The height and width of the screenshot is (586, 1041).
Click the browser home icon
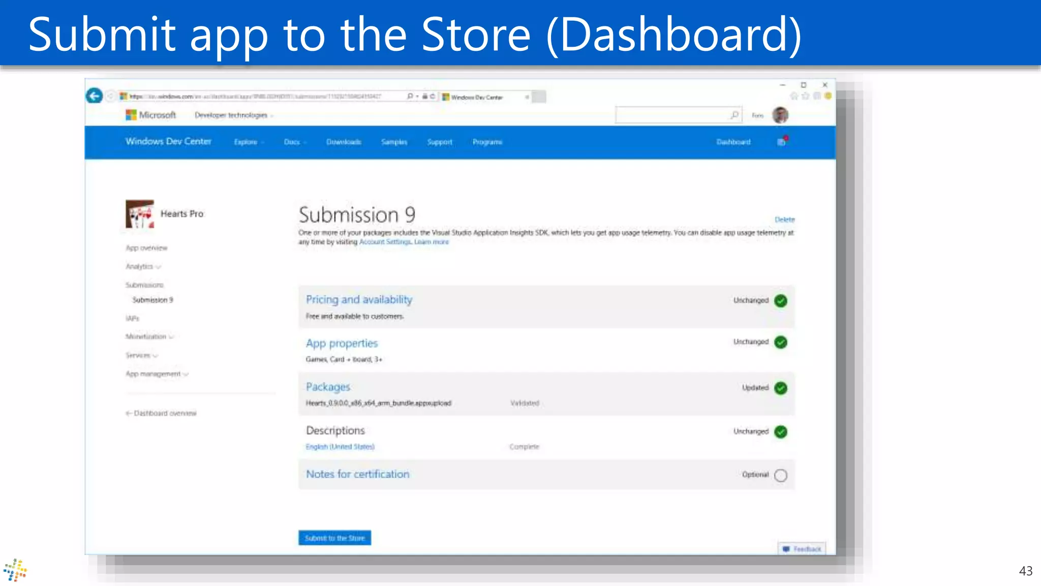pyautogui.click(x=794, y=96)
